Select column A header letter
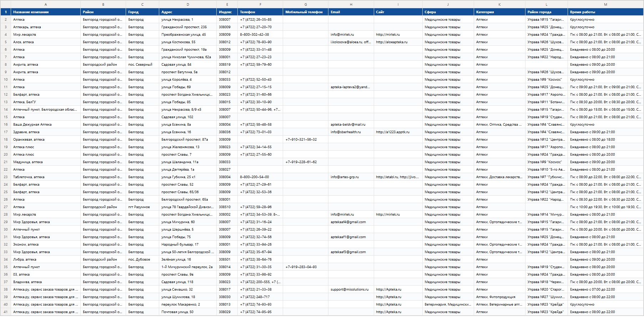Image resolution: width=644 pixels, height=322 pixels. [x=46, y=4]
